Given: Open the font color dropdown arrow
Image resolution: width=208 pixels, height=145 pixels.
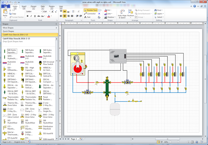Looking at the screenshot, I should point(51,16).
